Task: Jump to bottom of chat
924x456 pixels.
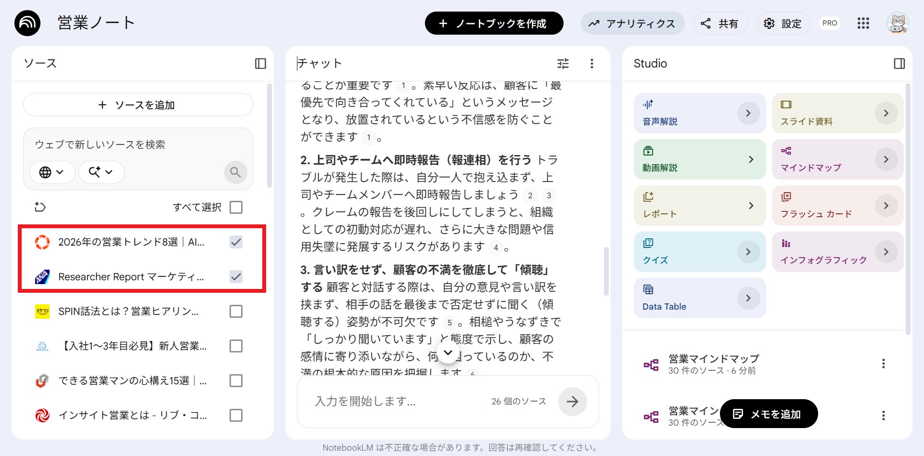Action: 448,352
